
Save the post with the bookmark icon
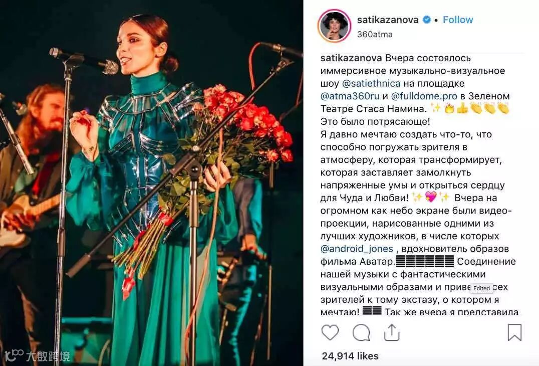(514, 332)
